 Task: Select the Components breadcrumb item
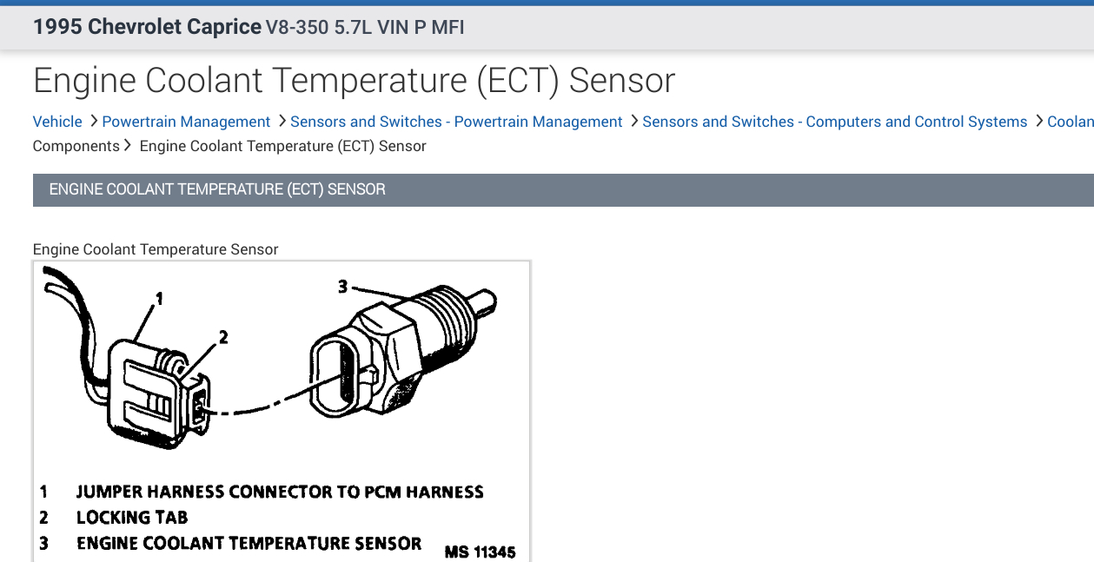click(76, 146)
